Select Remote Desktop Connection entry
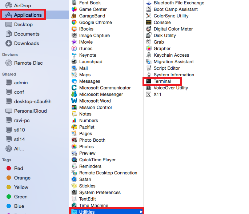249x214 pixels. 108,173
